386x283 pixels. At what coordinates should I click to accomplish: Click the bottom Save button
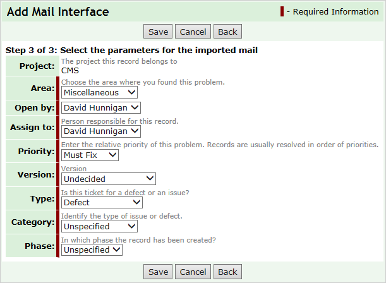tap(158, 272)
